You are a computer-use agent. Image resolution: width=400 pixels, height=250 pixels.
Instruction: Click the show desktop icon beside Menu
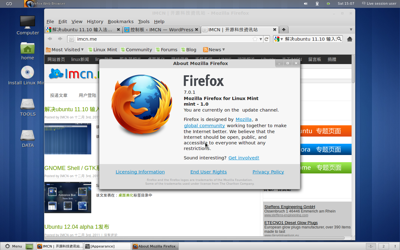pos(29,246)
